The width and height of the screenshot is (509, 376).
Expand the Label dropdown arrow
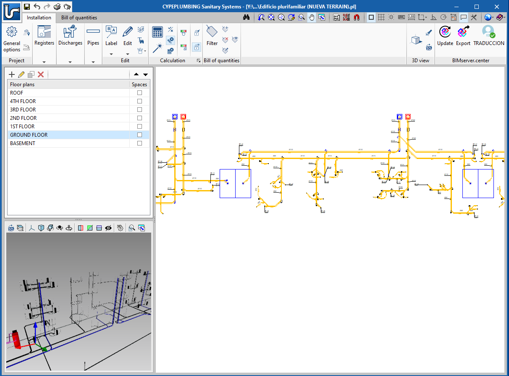(x=111, y=54)
